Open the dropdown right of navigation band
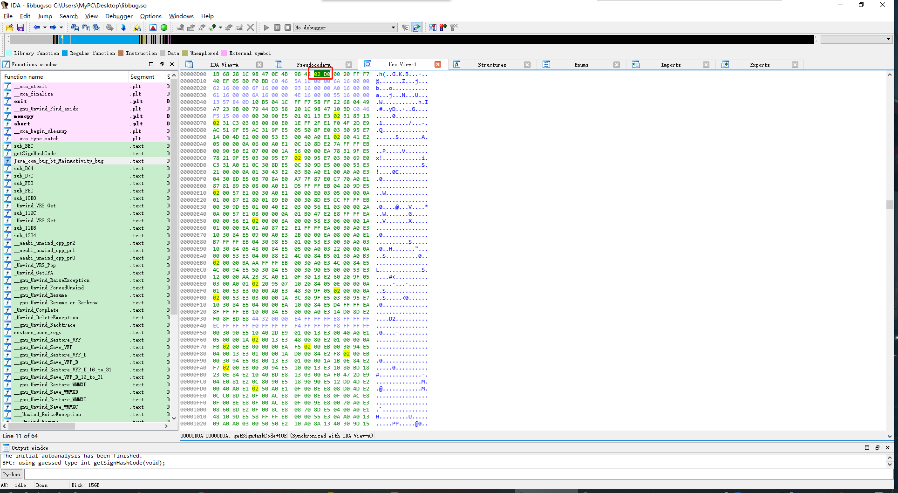The image size is (898, 493). click(x=888, y=39)
